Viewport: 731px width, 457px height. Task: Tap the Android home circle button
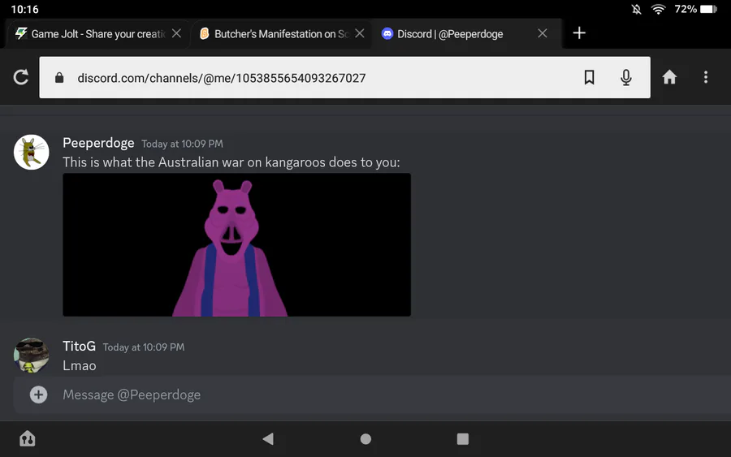[365, 439]
